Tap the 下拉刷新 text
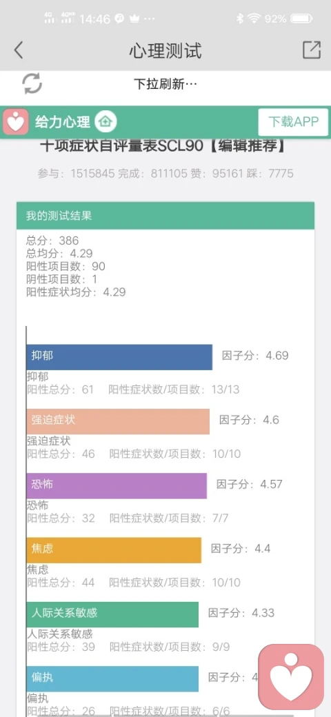Screen dimensions: 331x717 tap(165, 84)
